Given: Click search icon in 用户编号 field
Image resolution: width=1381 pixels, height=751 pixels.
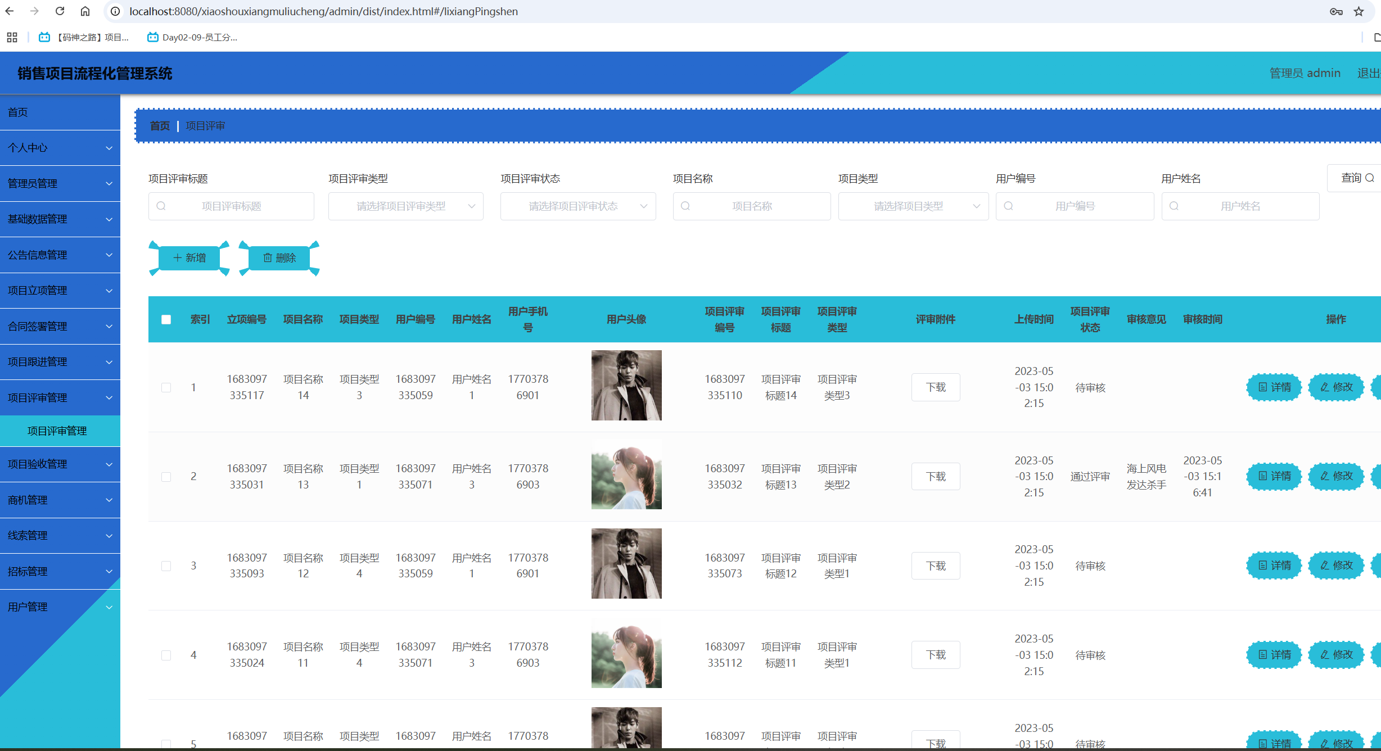Looking at the screenshot, I should click(1009, 206).
